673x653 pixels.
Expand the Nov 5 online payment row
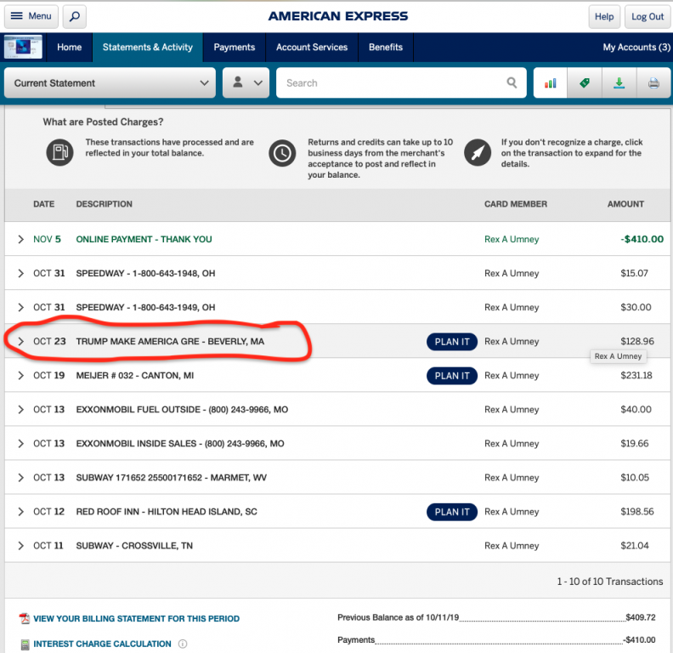21,240
